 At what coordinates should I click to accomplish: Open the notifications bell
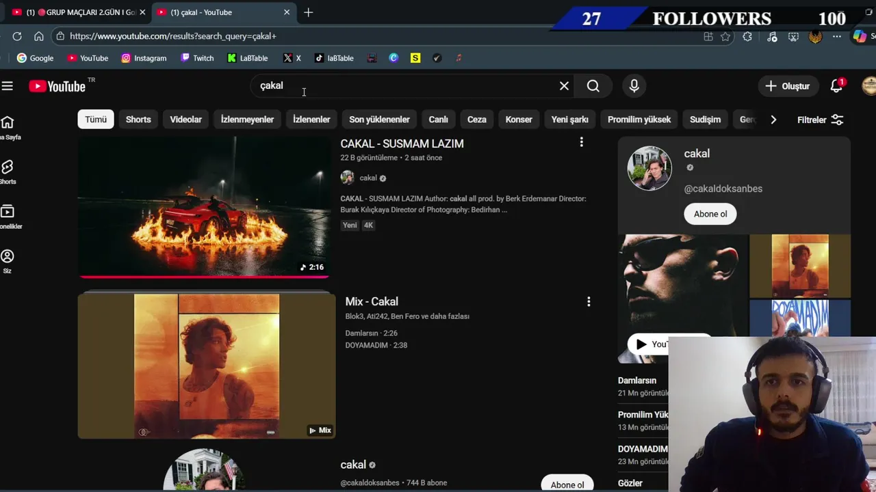click(x=836, y=86)
